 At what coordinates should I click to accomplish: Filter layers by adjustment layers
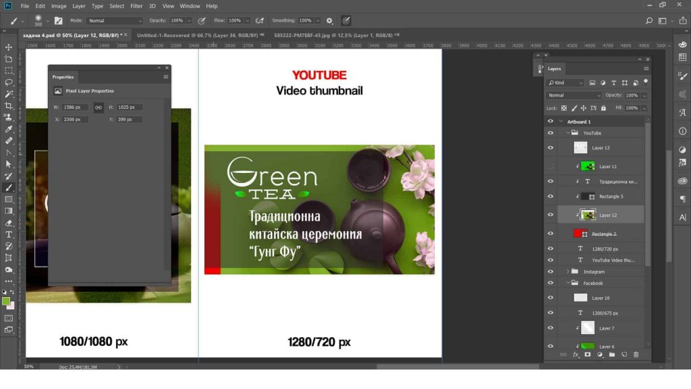(x=603, y=83)
